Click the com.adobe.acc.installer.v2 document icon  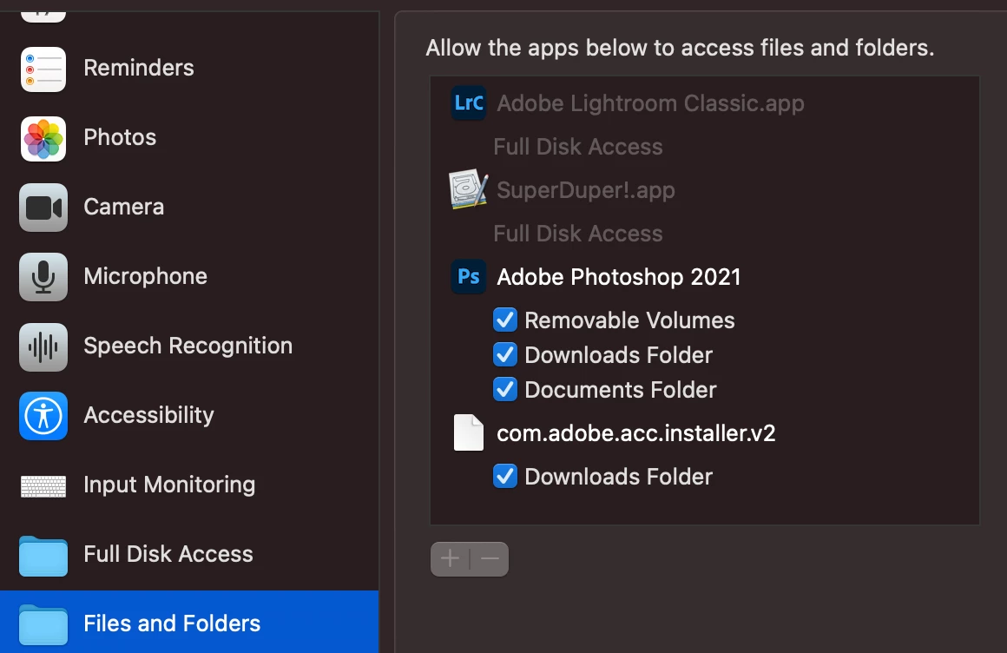[x=468, y=432]
